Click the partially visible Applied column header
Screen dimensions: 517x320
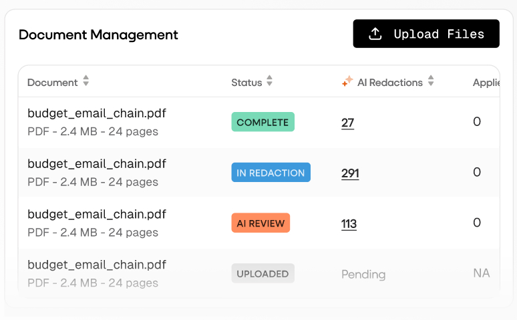[486, 82]
